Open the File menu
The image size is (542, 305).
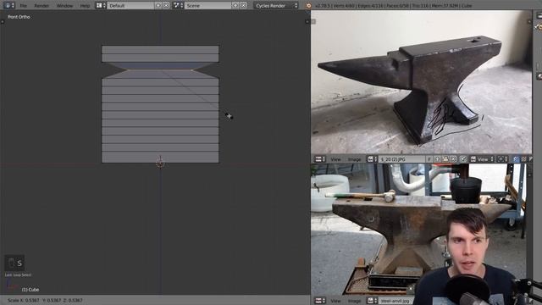tap(23, 6)
